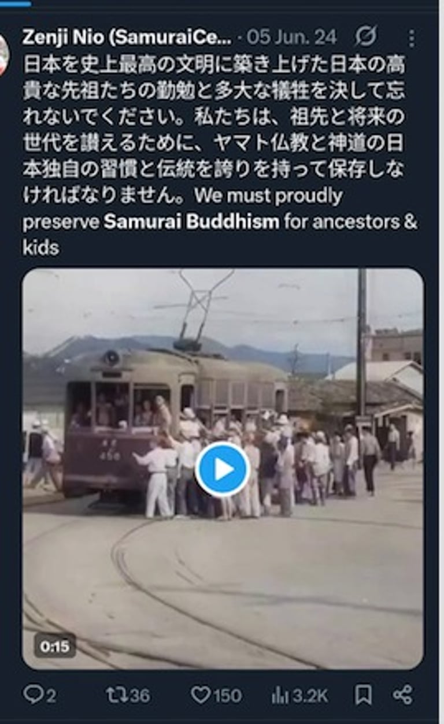Image resolution: width=444 pixels, height=724 pixels.
Task: Repost this tweet with the retweet icon
Action: click(115, 695)
